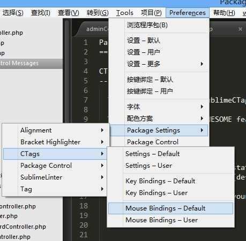The width and height of the screenshot is (246, 241).
Task: Open Mouse Bindings – Default
Action: 170,208
